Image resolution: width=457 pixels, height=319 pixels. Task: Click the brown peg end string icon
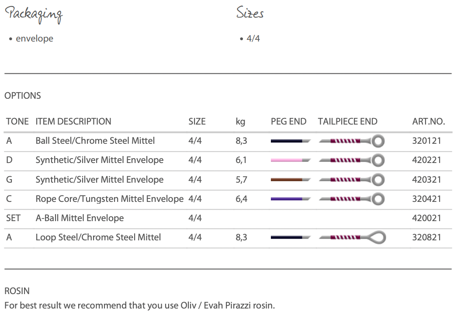tap(290, 180)
